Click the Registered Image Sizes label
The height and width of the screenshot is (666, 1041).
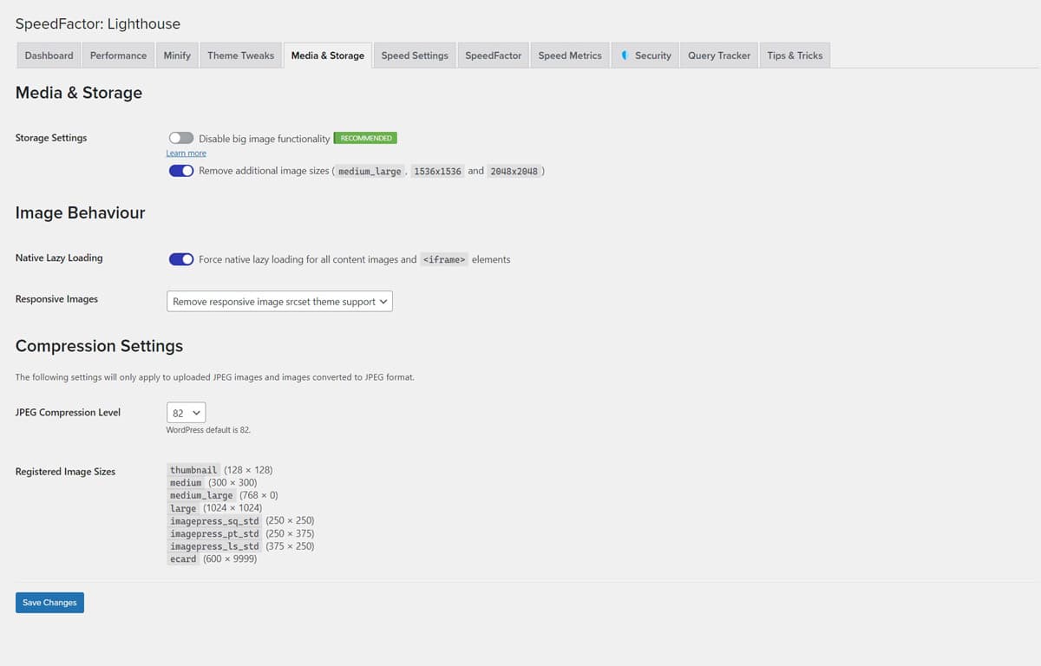(x=65, y=472)
